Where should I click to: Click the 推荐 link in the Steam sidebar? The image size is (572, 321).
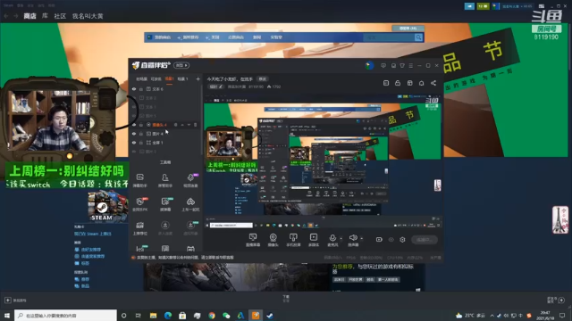point(85,279)
